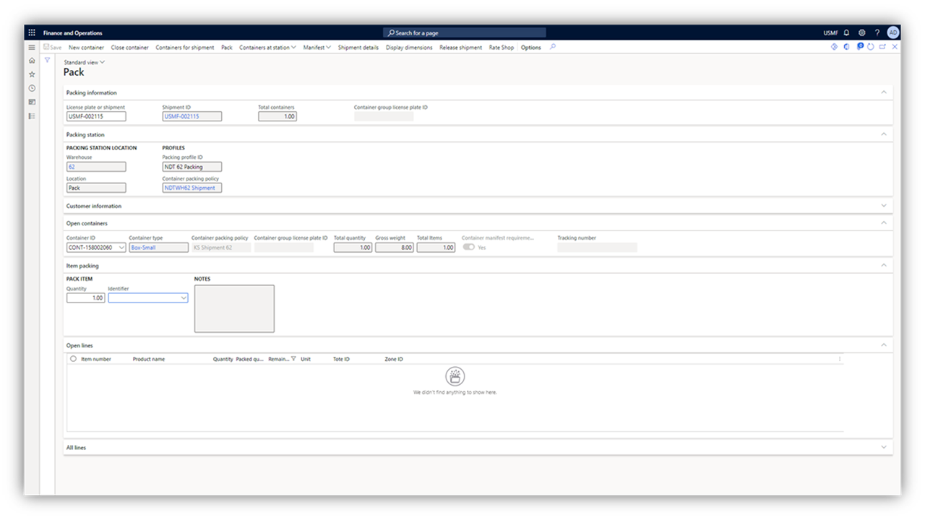The height and width of the screenshot is (520, 925).
Task: Click License plate or shipment field
Action: [96, 116]
